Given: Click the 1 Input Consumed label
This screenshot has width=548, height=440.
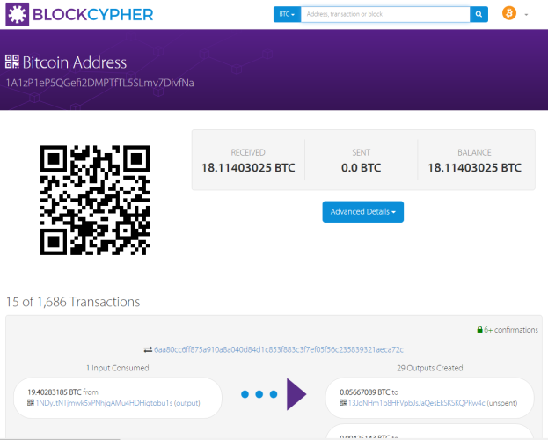Looking at the screenshot, I should coord(118,368).
